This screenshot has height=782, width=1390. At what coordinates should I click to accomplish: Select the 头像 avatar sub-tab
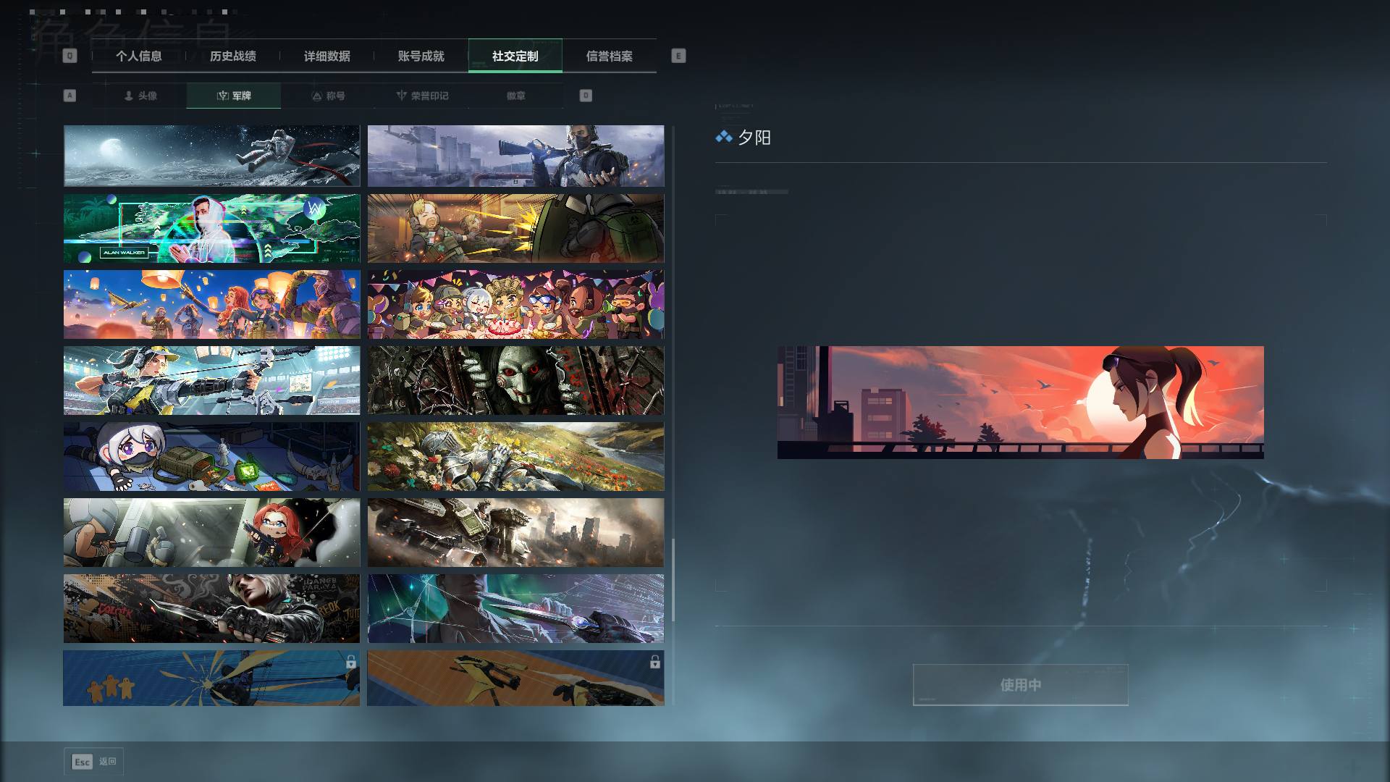[140, 96]
